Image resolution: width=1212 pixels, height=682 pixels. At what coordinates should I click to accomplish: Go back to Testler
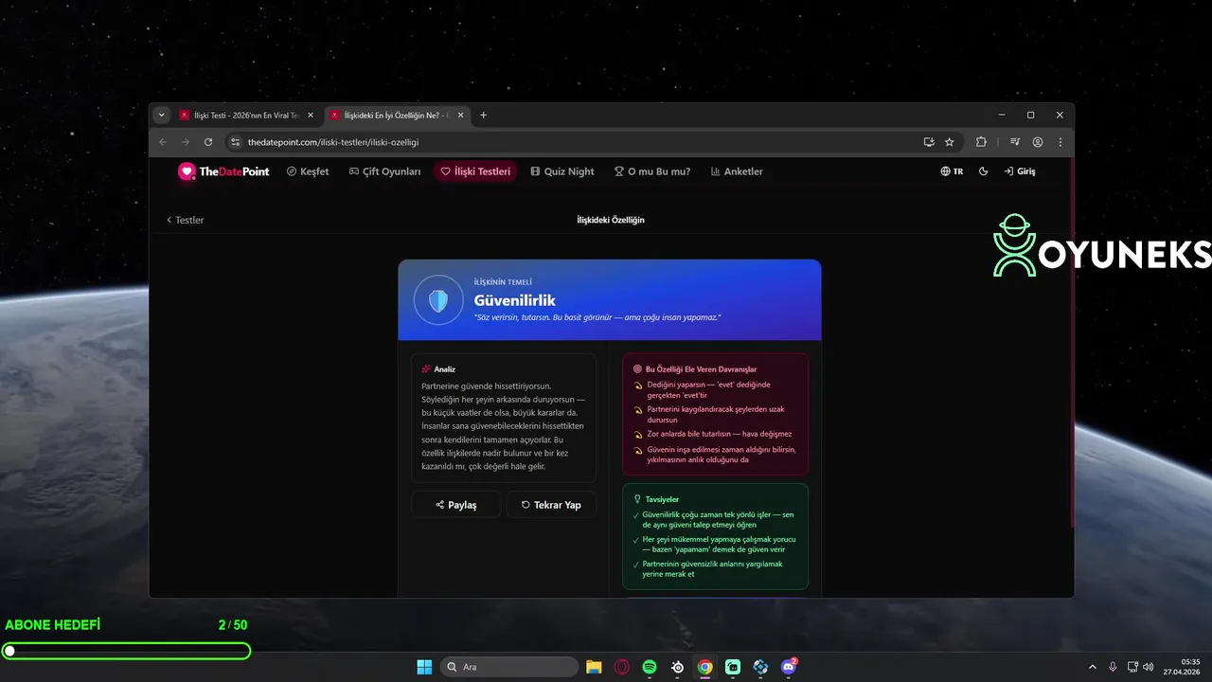[x=185, y=220]
